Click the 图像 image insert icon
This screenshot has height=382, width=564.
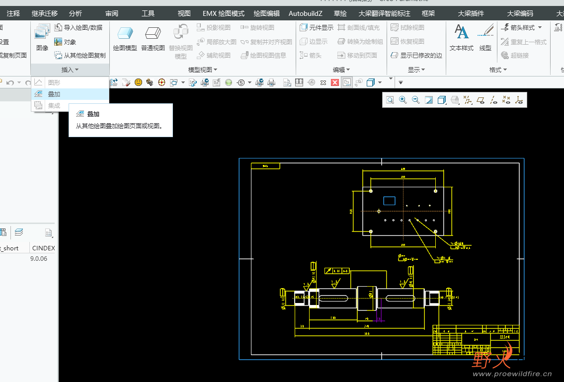[x=42, y=34]
